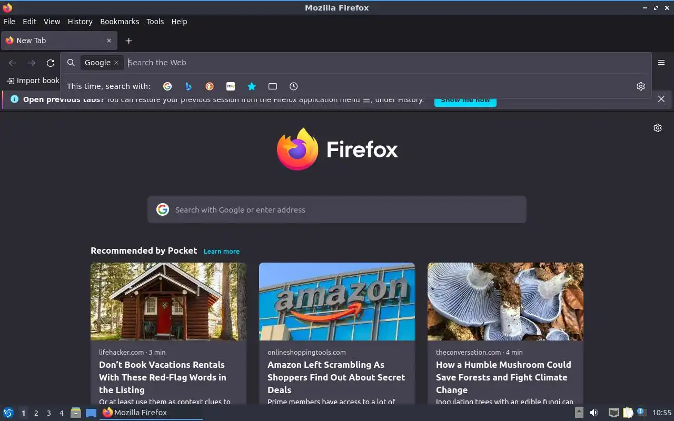Image resolution: width=674 pixels, height=421 pixels.
Task: Search with Bing one-off engine icon
Action: pyautogui.click(x=189, y=86)
